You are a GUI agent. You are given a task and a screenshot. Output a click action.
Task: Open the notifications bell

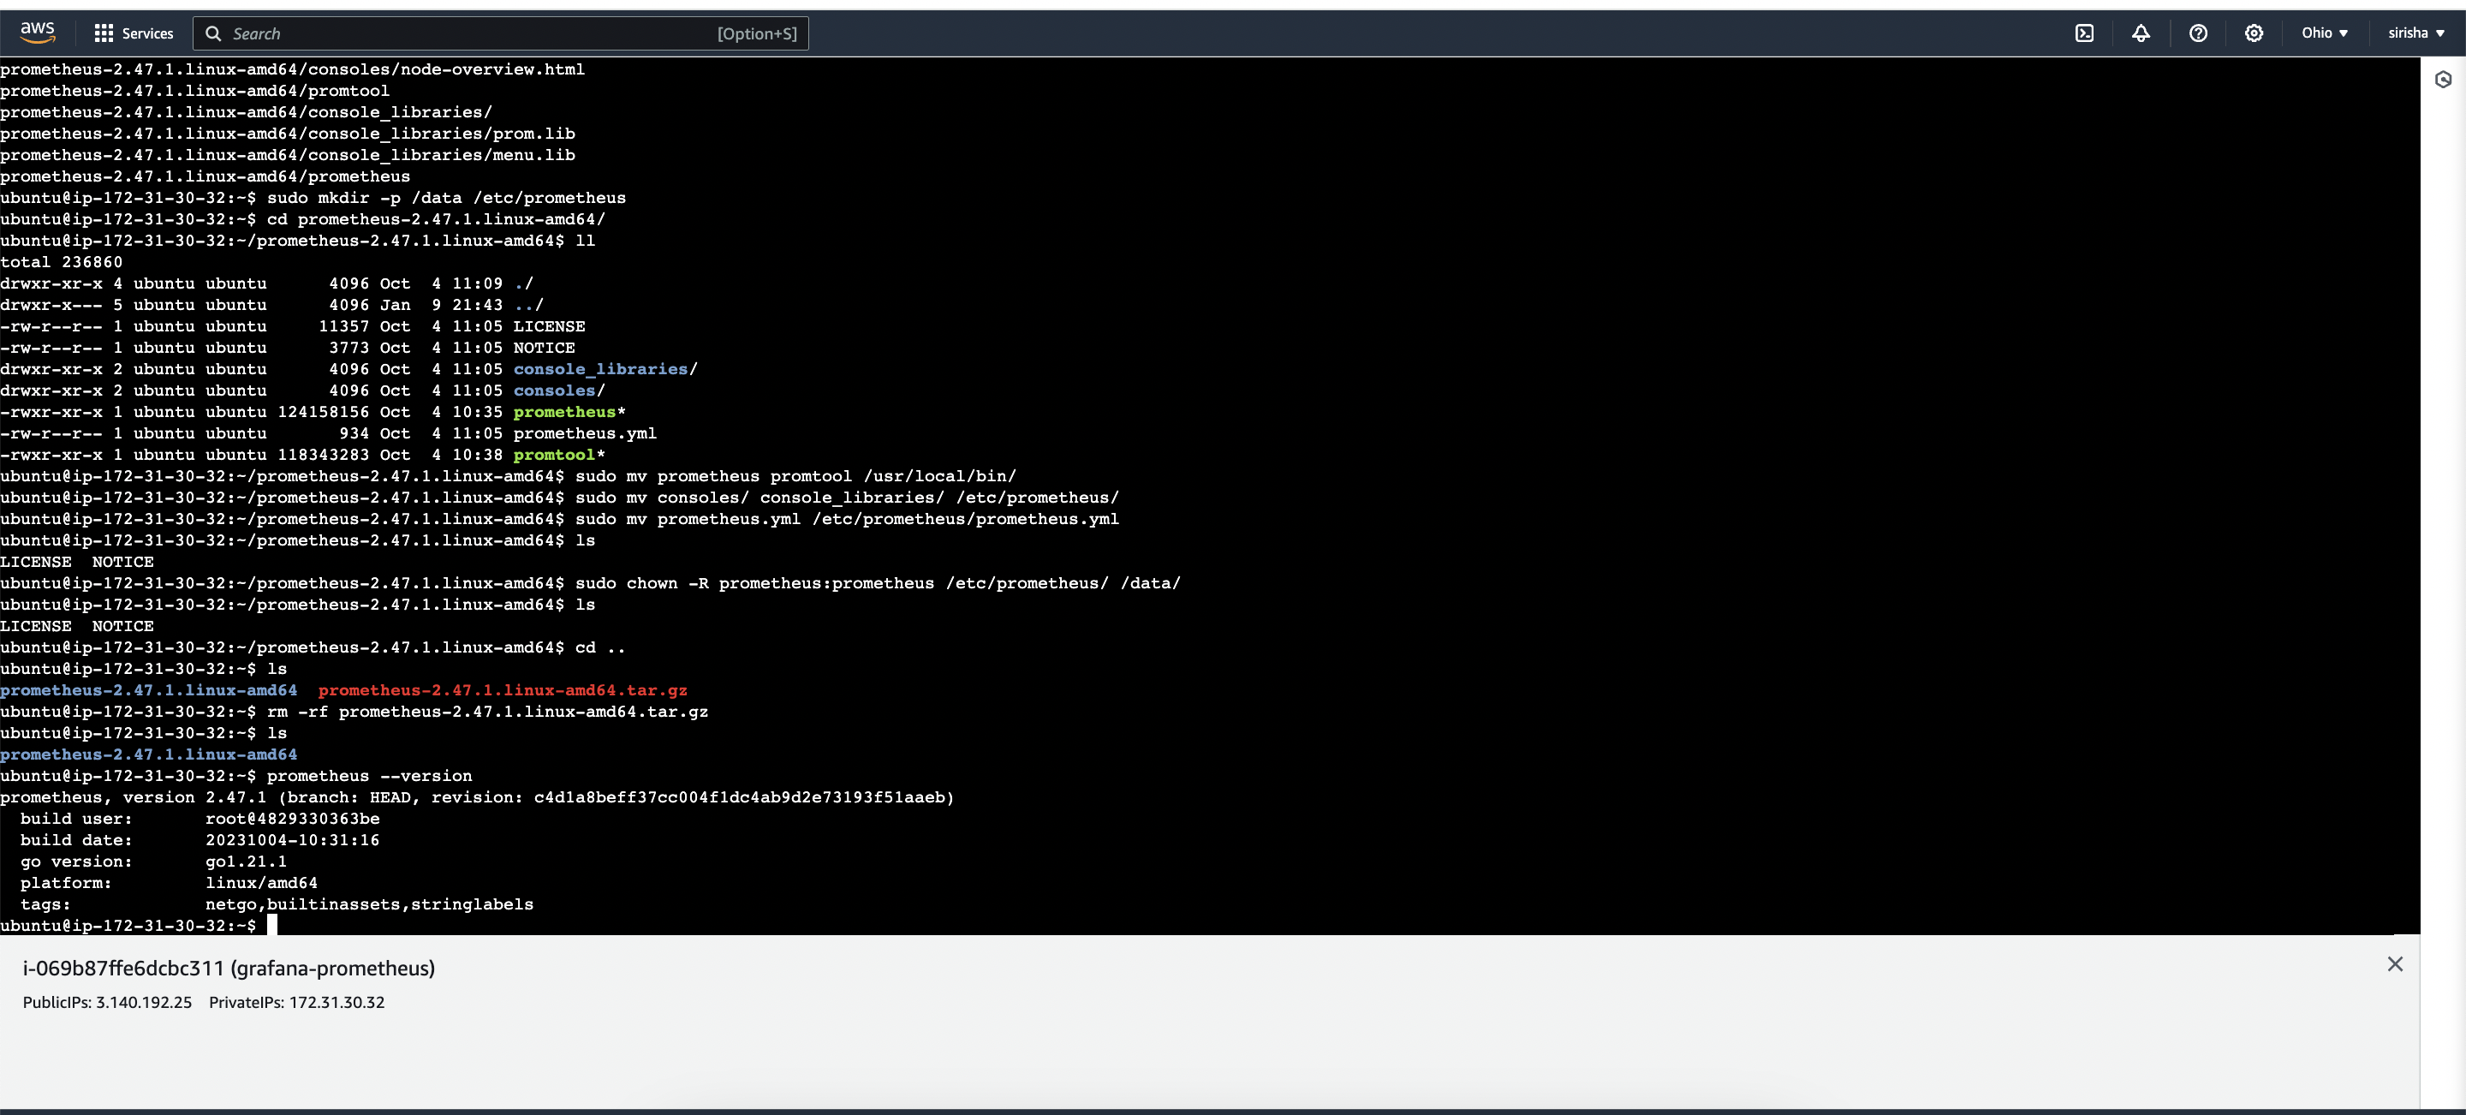[2141, 33]
